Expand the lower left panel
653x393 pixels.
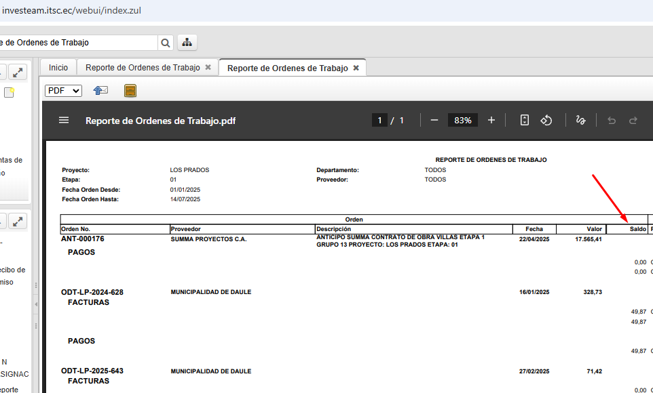click(x=18, y=221)
